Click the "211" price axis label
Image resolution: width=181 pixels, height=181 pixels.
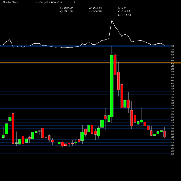coord(172,137)
